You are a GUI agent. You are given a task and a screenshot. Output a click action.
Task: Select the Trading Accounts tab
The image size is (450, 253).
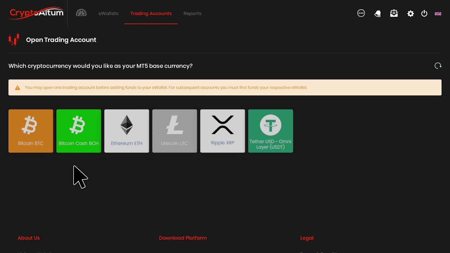(151, 13)
